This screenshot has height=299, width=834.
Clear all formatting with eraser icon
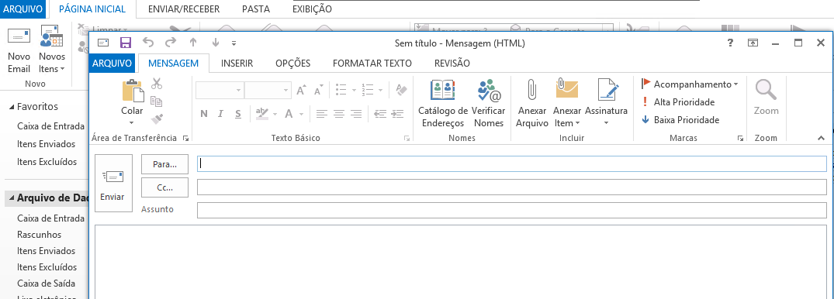tap(401, 90)
